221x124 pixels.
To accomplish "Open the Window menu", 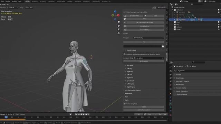I will [14, 1].
